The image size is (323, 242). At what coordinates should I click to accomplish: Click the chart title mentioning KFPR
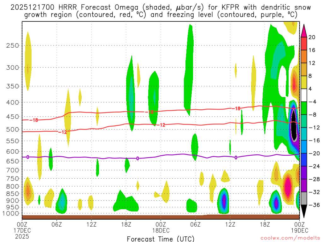pos(161,11)
